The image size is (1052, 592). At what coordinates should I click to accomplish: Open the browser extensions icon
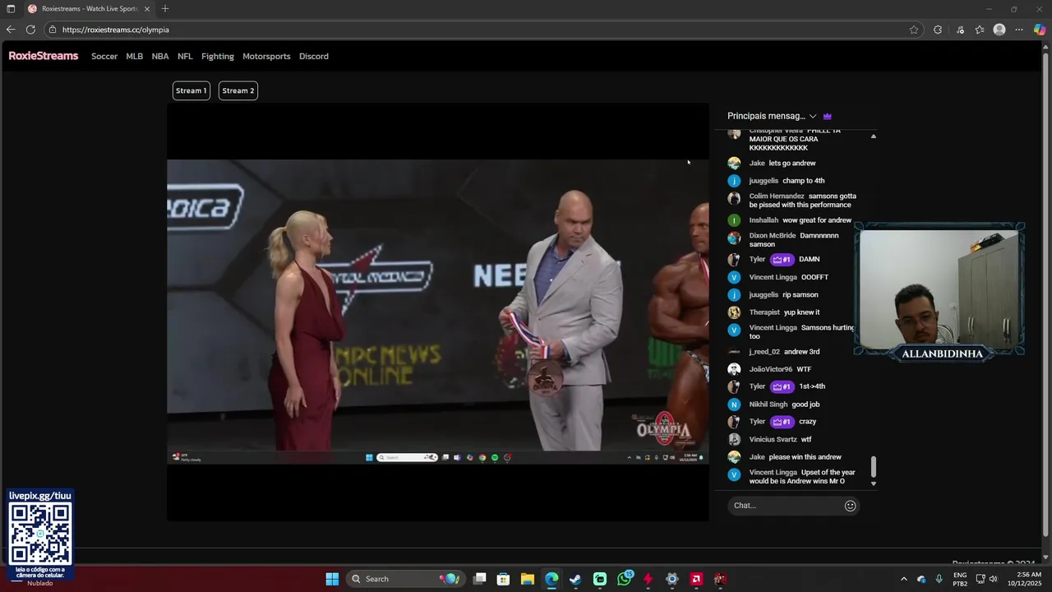point(938,30)
